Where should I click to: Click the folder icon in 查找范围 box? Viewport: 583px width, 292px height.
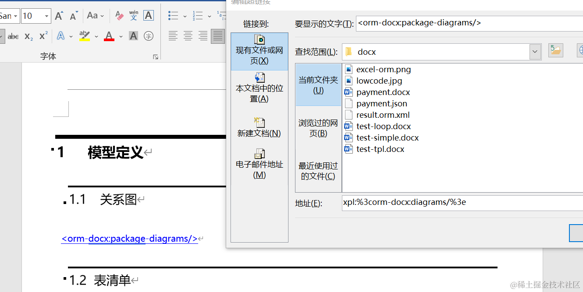pos(348,52)
